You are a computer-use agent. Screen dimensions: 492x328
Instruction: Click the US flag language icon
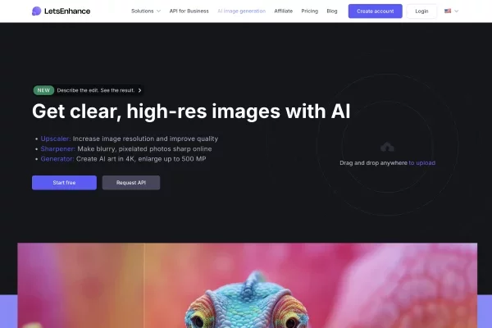[448, 11]
